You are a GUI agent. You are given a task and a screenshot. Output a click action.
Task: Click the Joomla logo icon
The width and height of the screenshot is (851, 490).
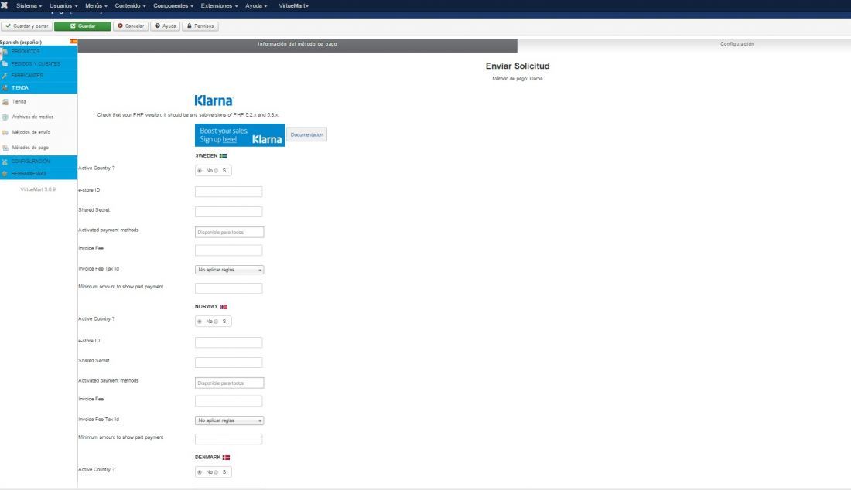4,5
